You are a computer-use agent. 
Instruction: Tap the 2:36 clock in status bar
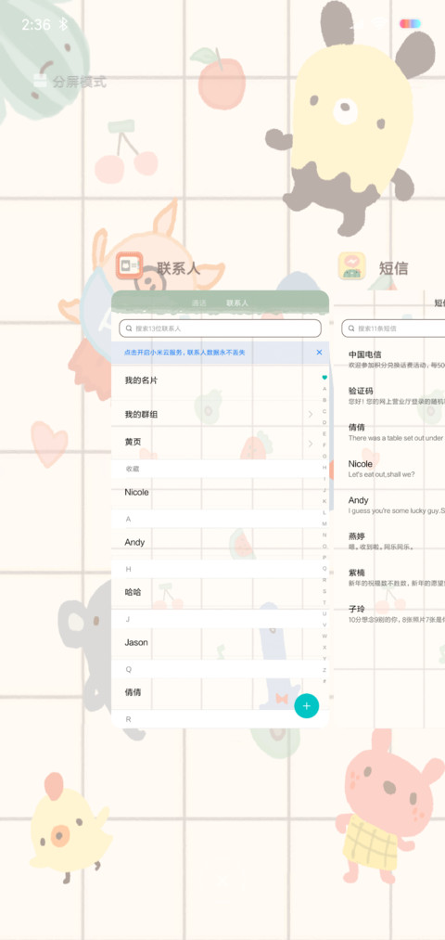click(x=37, y=24)
